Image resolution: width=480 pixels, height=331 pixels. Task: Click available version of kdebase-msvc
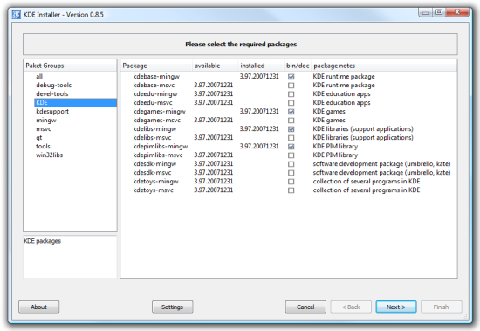point(213,85)
